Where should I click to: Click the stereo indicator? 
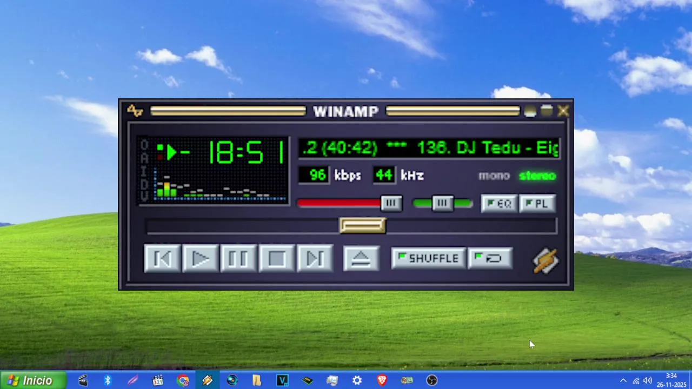[x=537, y=176]
